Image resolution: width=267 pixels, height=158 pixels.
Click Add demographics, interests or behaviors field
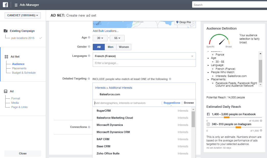tap(127, 103)
